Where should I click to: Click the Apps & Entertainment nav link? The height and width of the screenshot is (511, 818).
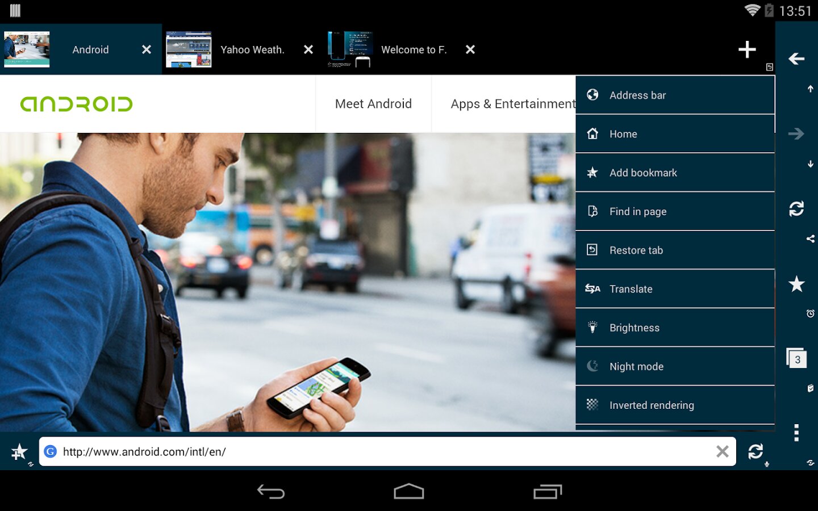(511, 104)
